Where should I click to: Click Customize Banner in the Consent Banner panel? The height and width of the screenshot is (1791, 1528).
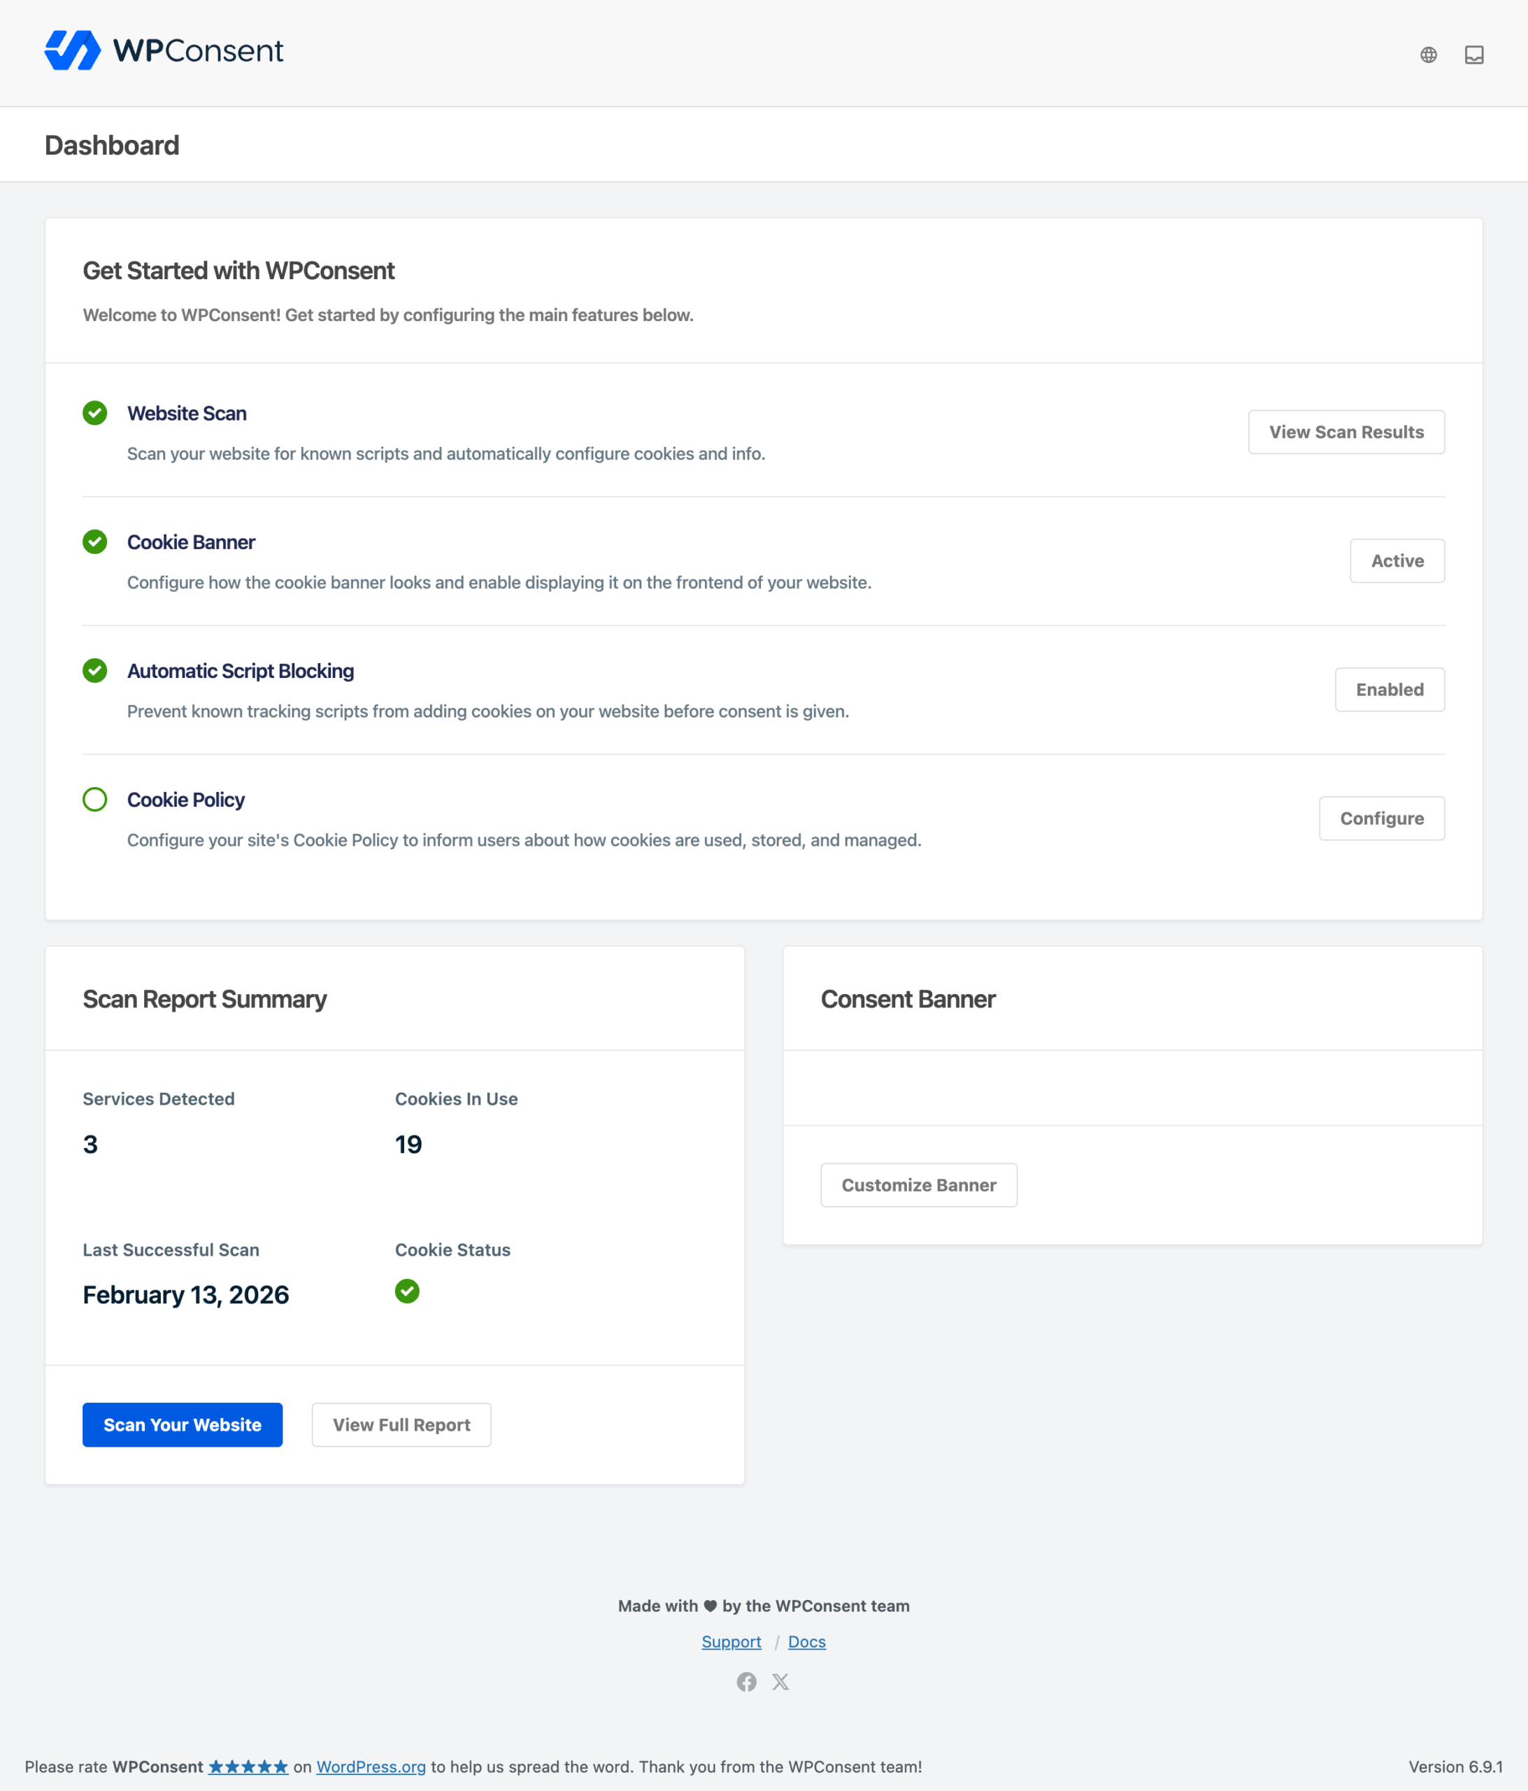coord(919,1185)
